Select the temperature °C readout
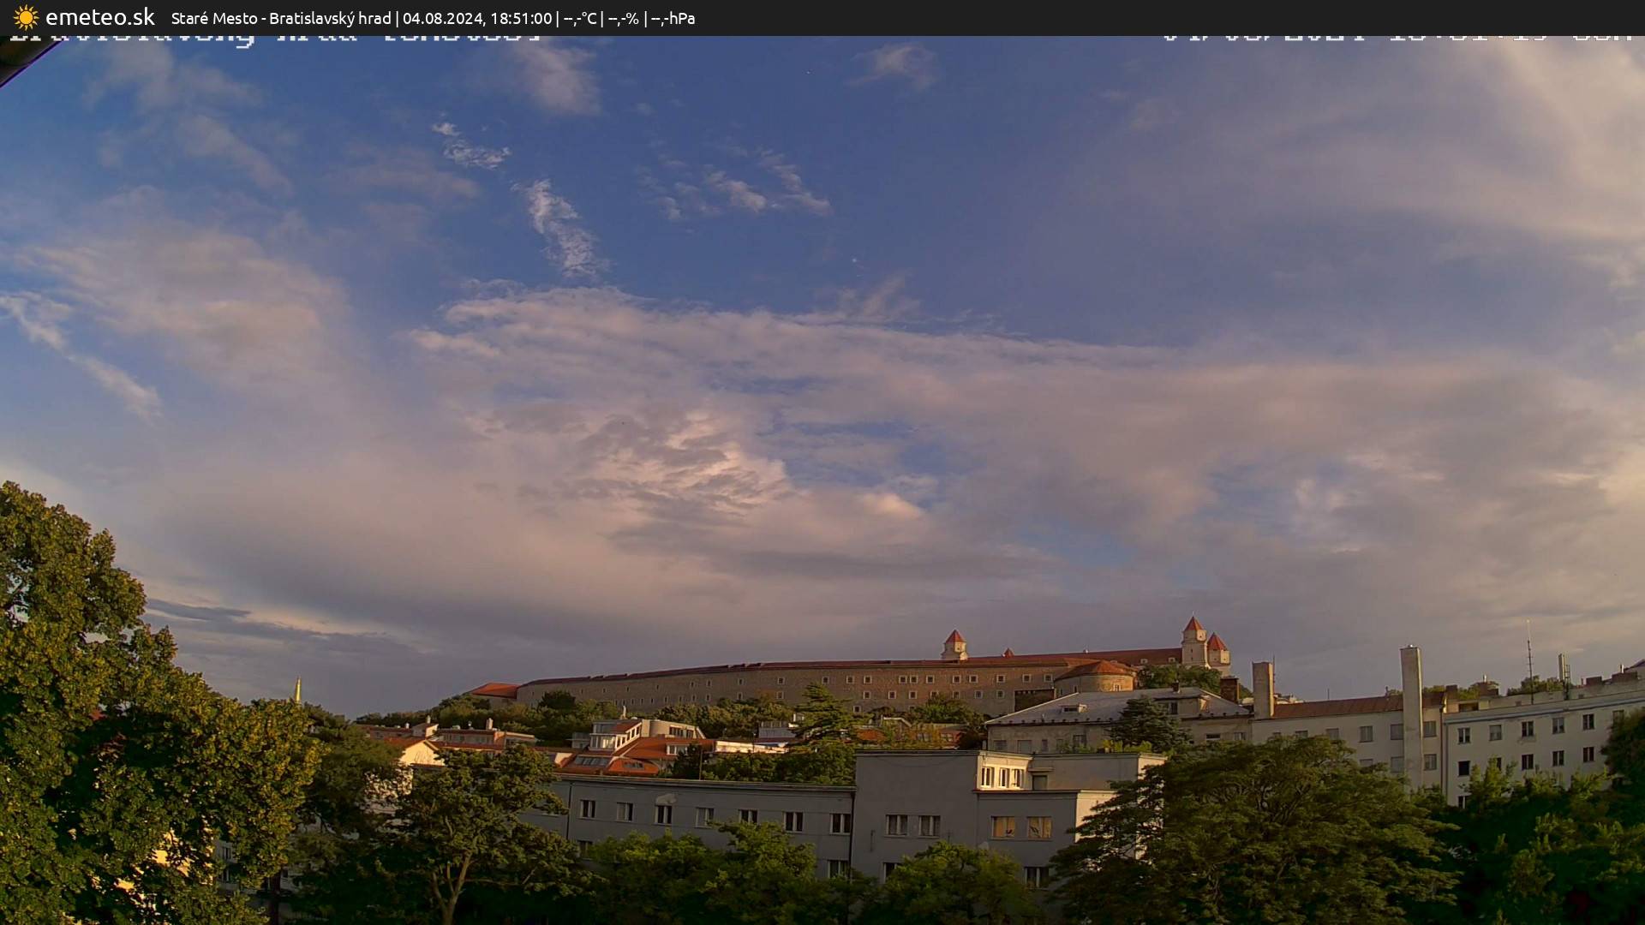 click(579, 17)
